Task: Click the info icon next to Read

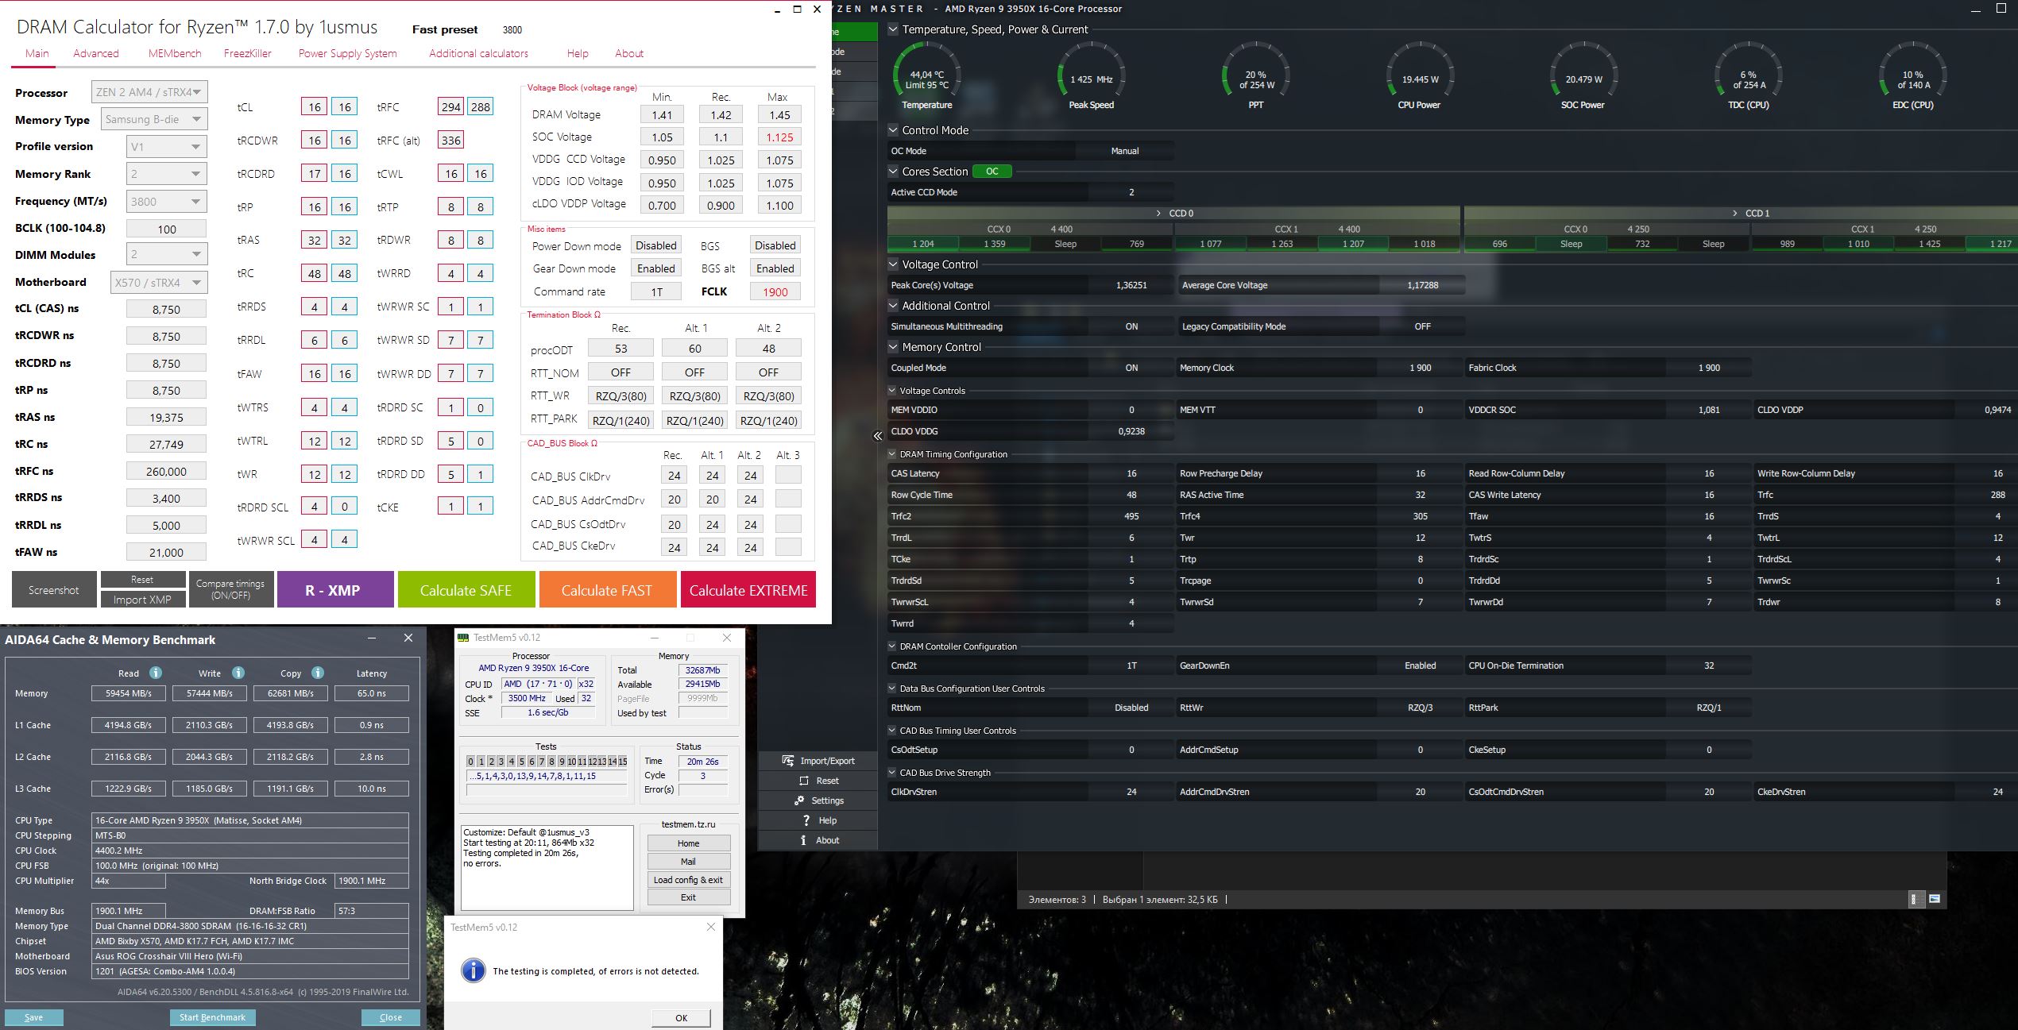Action: pyautogui.click(x=156, y=673)
